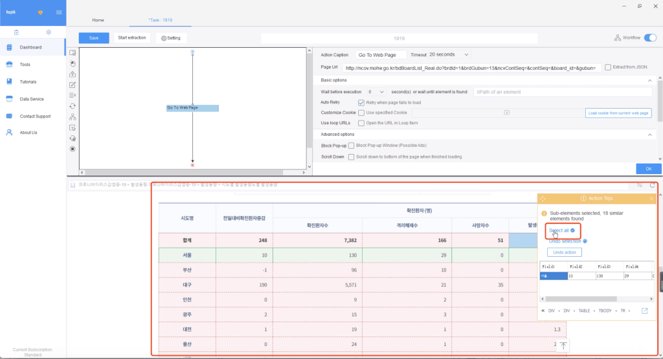Select the Branch Judgment tree tool icon
Screen dimensions: 663x359
pos(73,117)
